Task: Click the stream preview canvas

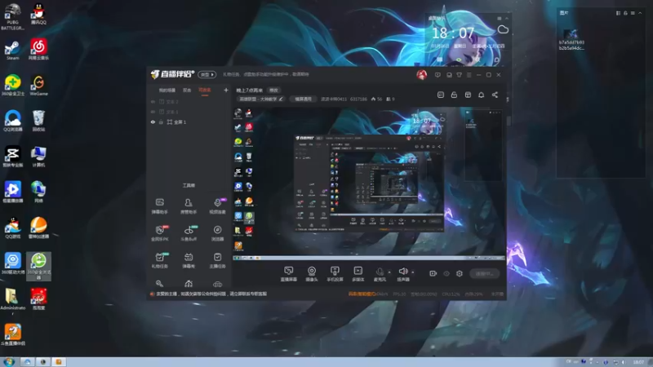Action: (369, 183)
